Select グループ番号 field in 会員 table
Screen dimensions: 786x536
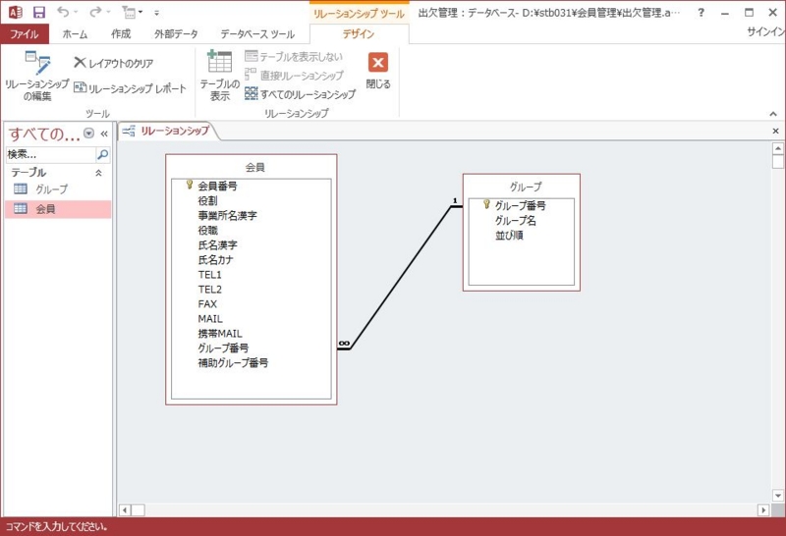(223, 348)
